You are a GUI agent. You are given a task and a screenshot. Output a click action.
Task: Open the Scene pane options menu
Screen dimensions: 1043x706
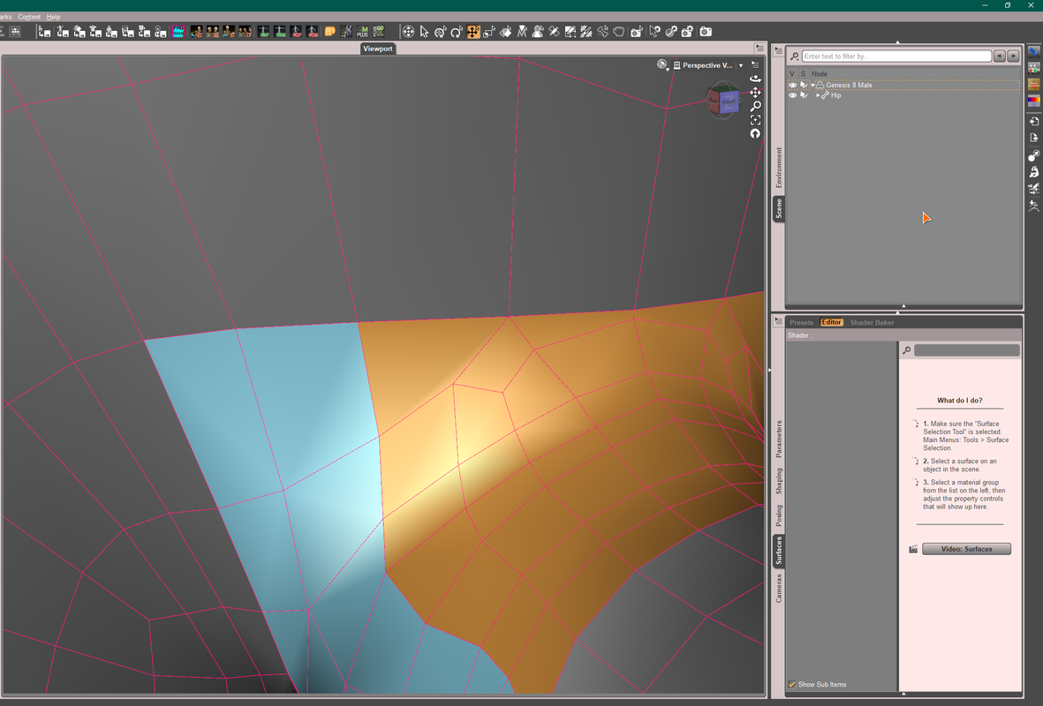tap(778, 50)
